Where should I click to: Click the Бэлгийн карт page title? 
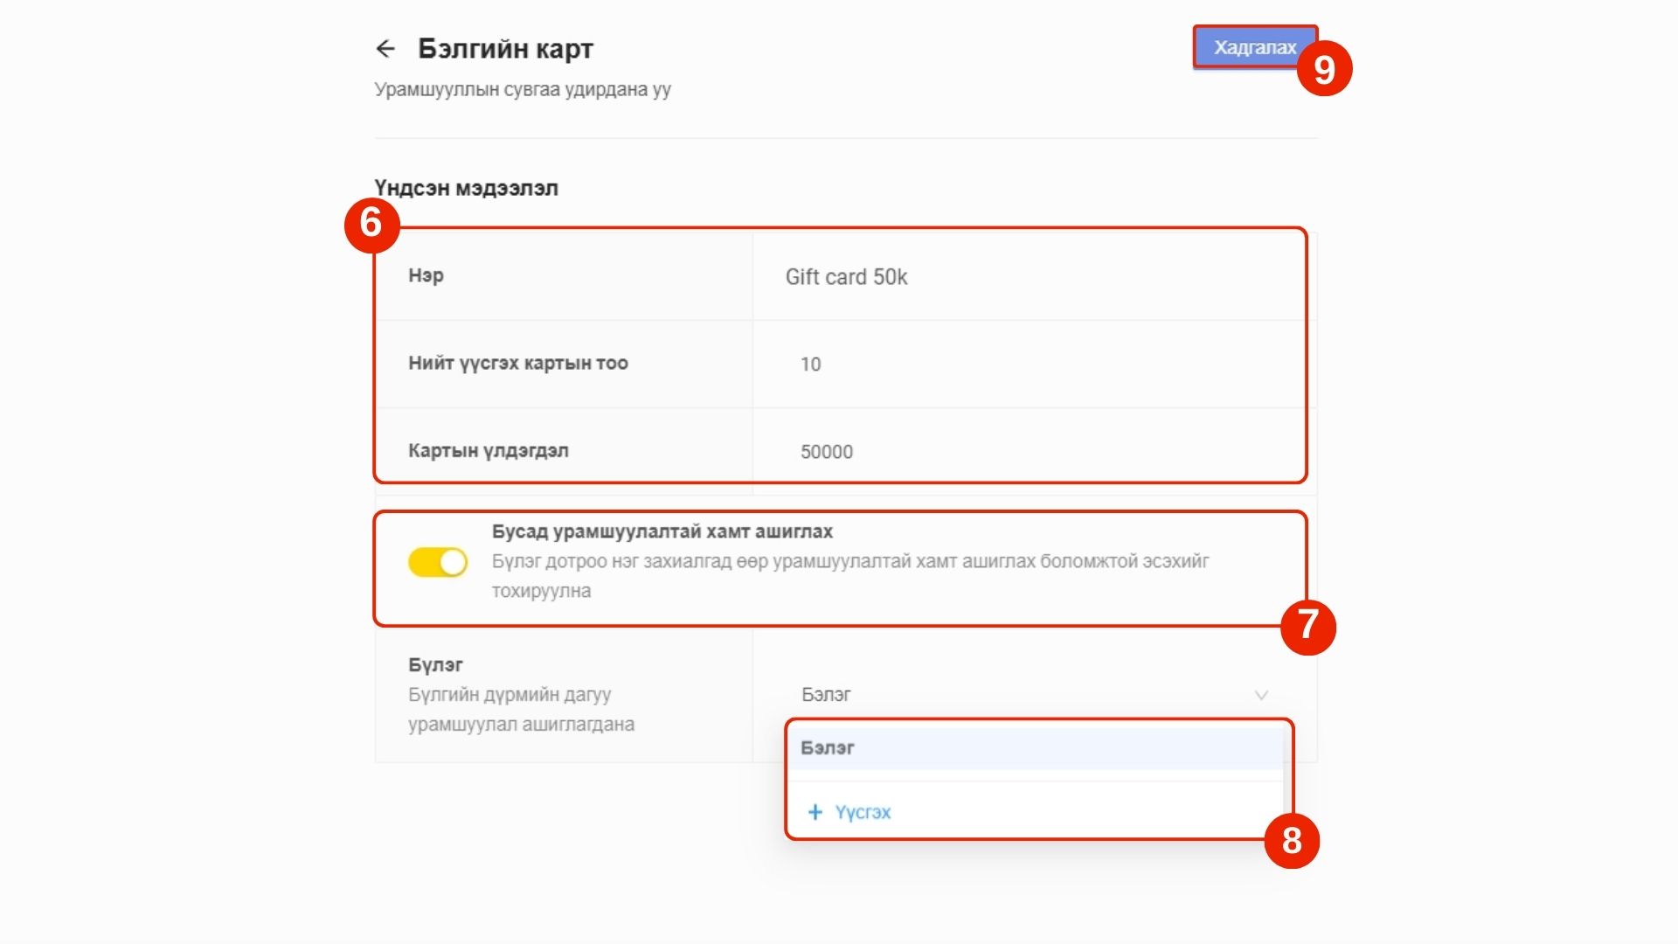pos(505,49)
